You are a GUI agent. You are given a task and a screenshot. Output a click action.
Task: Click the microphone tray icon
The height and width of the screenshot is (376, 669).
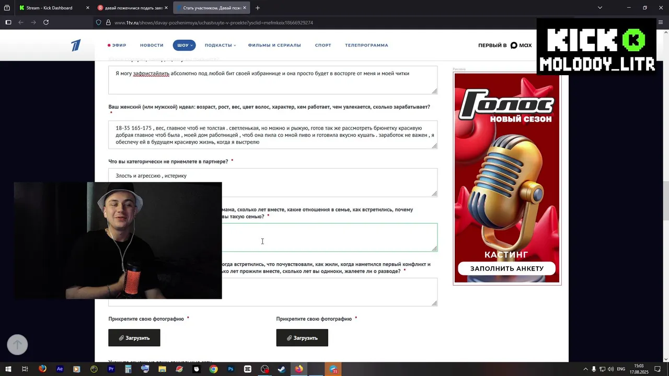(594, 369)
